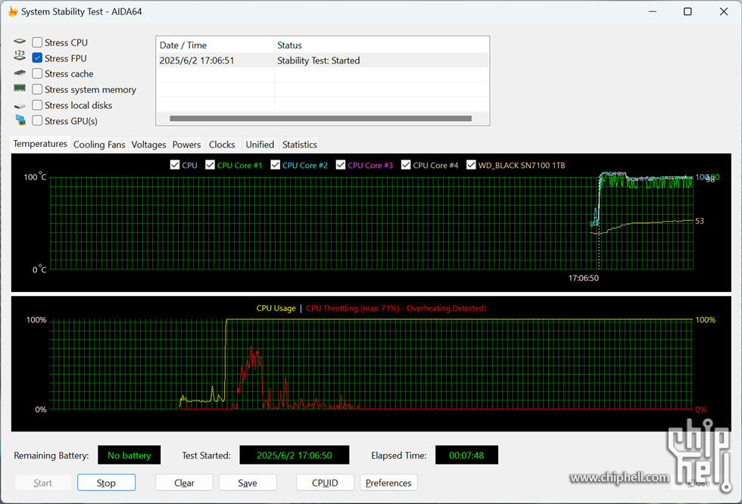Hide the CPU Core #4 graph line
This screenshot has width=742, height=504.
[406, 165]
